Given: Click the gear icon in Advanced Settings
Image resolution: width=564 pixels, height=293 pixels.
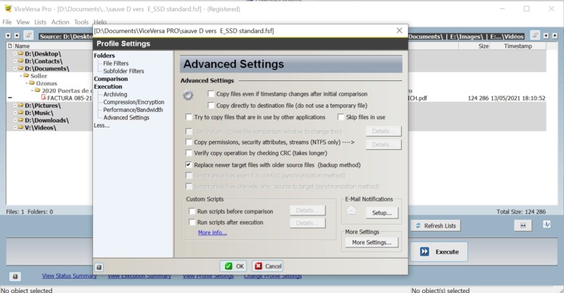Looking at the screenshot, I should (188, 95).
